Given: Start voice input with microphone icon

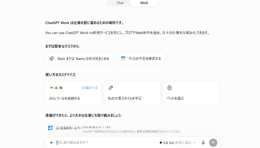Looking at the screenshot, I should pyautogui.click(x=203, y=142).
